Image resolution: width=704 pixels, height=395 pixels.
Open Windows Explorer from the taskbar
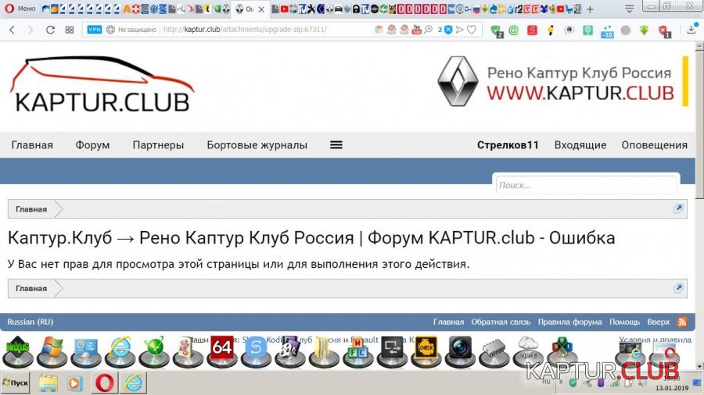(x=48, y=383)
